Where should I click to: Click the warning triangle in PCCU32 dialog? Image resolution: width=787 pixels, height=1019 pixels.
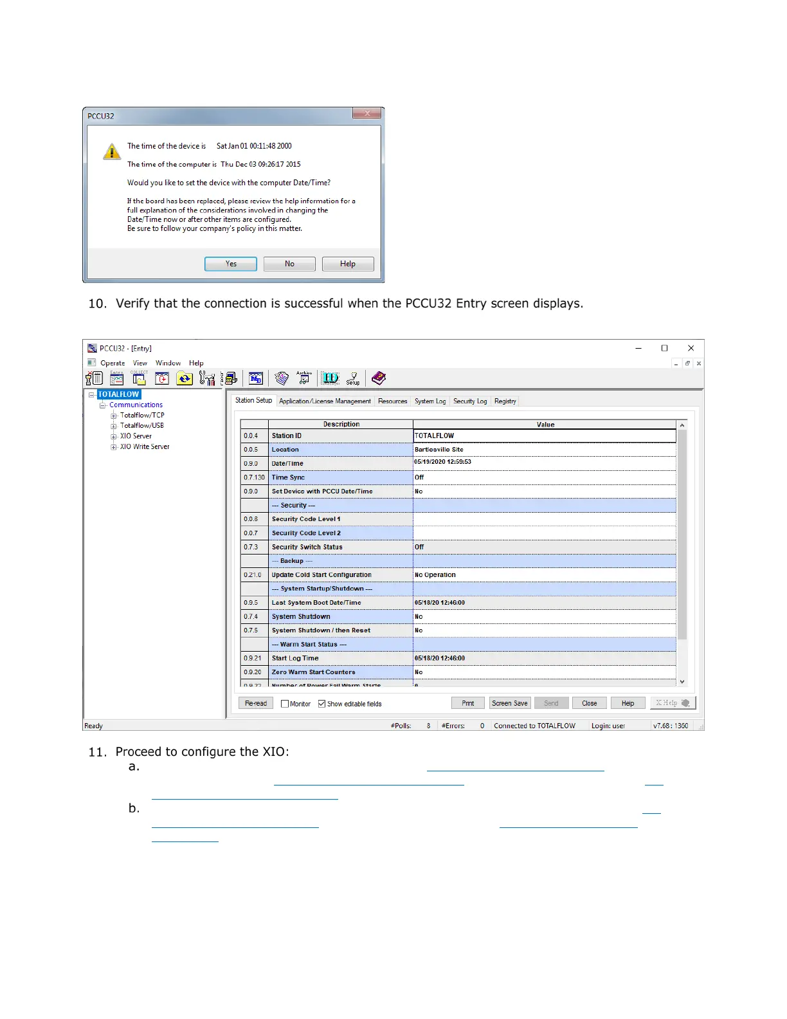click(x=112, y=151)
